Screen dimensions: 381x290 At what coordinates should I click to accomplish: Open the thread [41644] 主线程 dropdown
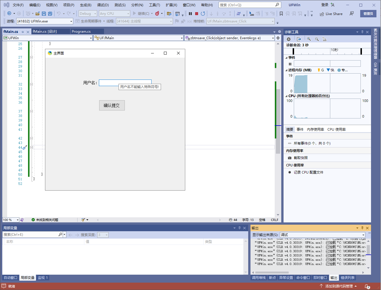tap(144, 21)
